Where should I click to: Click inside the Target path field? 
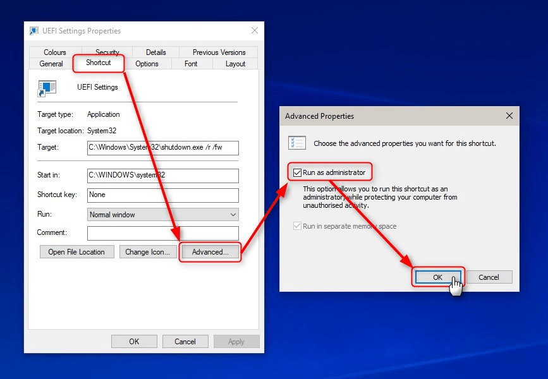pyautogui.click(x=162, y=148)
